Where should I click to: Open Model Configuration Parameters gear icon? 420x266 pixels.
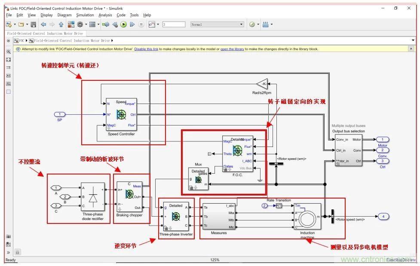click(79, 24)
